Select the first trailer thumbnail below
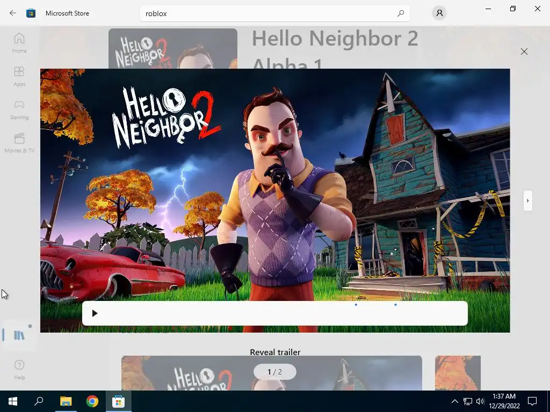The height and width of the screenshot is (412, 550). tap(271, 373)
